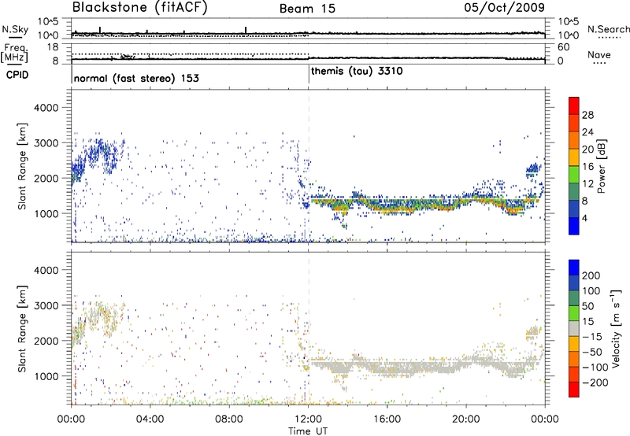The image size is (630, 436).
Task: Click the '10^5' label at left of noise panel
Action: coord(48,21)
